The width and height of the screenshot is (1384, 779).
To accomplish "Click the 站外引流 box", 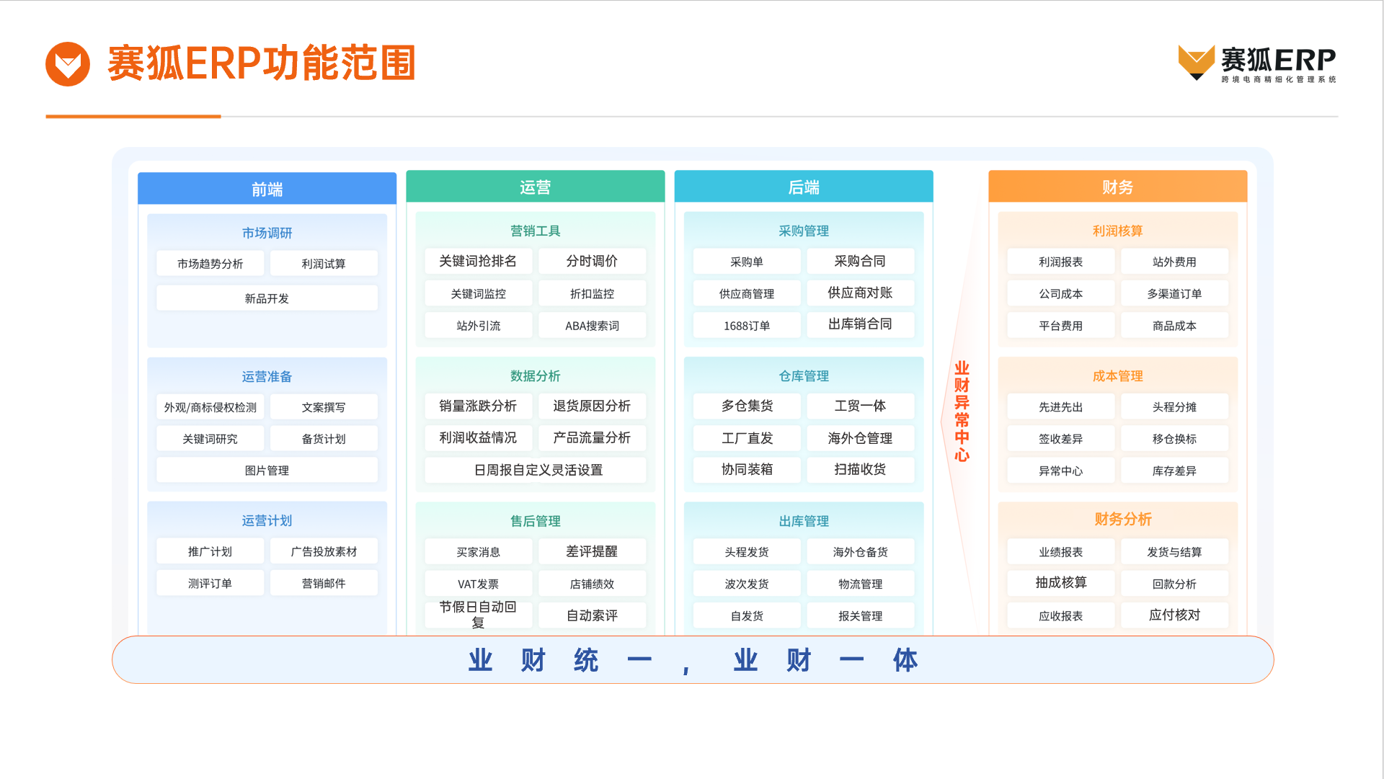I will [478, 326].
